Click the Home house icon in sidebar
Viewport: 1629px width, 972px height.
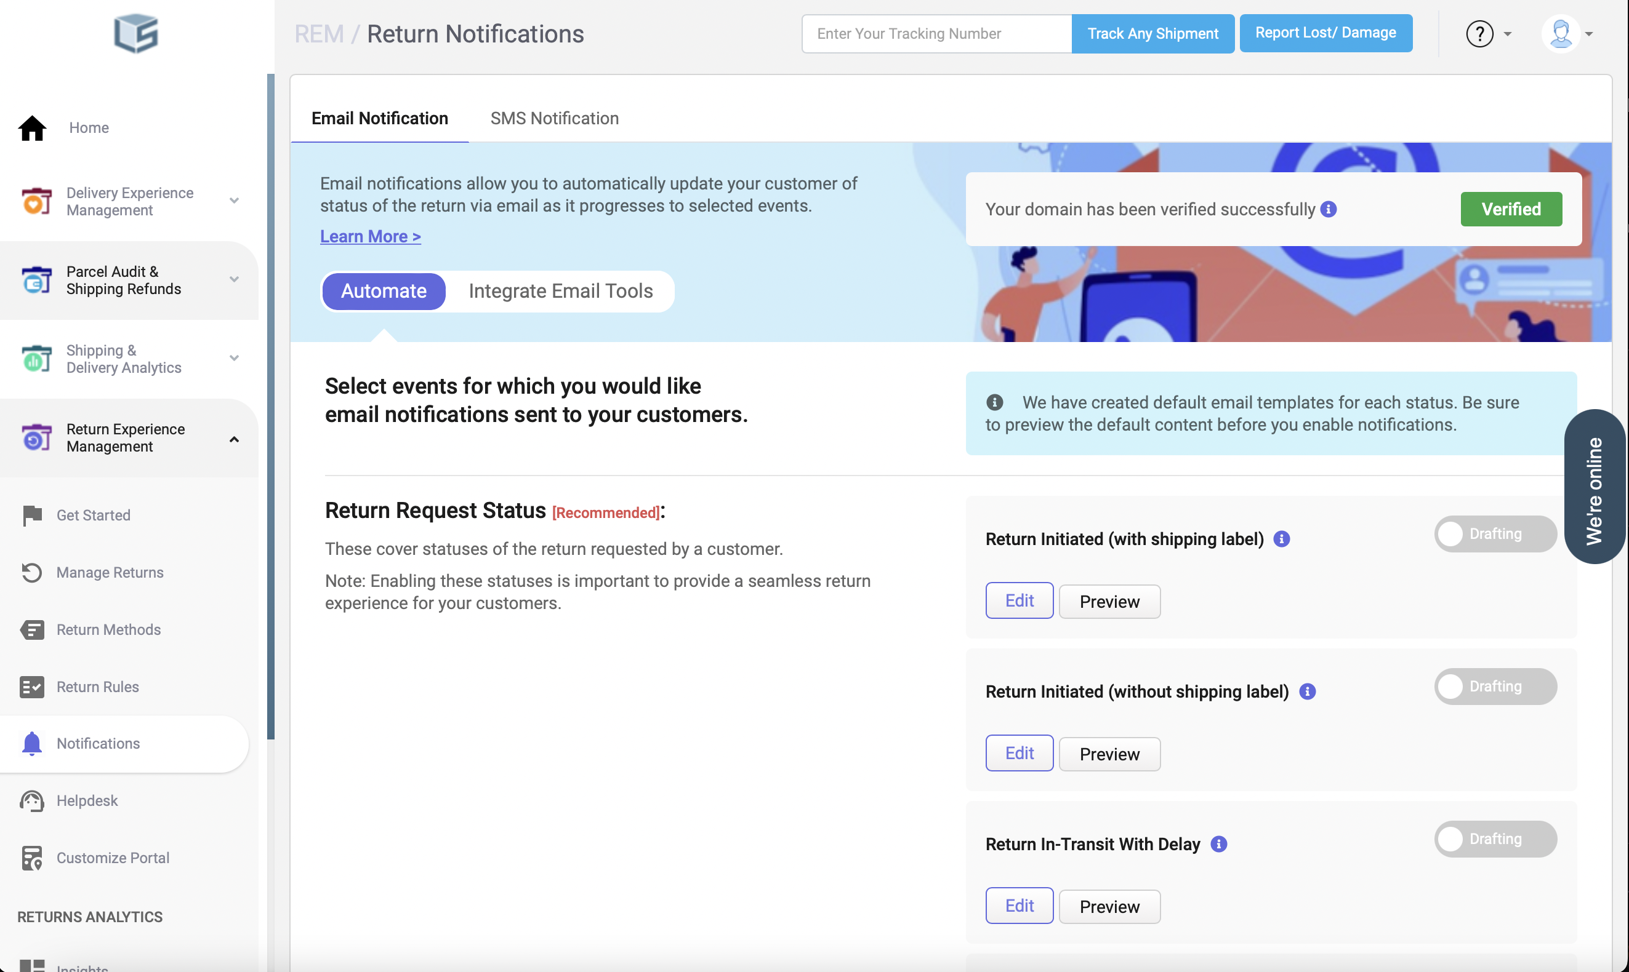[x=31, y=128]
